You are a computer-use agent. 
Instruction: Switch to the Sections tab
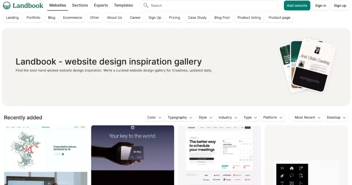[x=80, y=6]
